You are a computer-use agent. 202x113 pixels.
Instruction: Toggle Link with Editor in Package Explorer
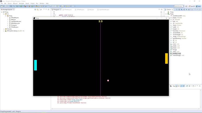(38, 10)
